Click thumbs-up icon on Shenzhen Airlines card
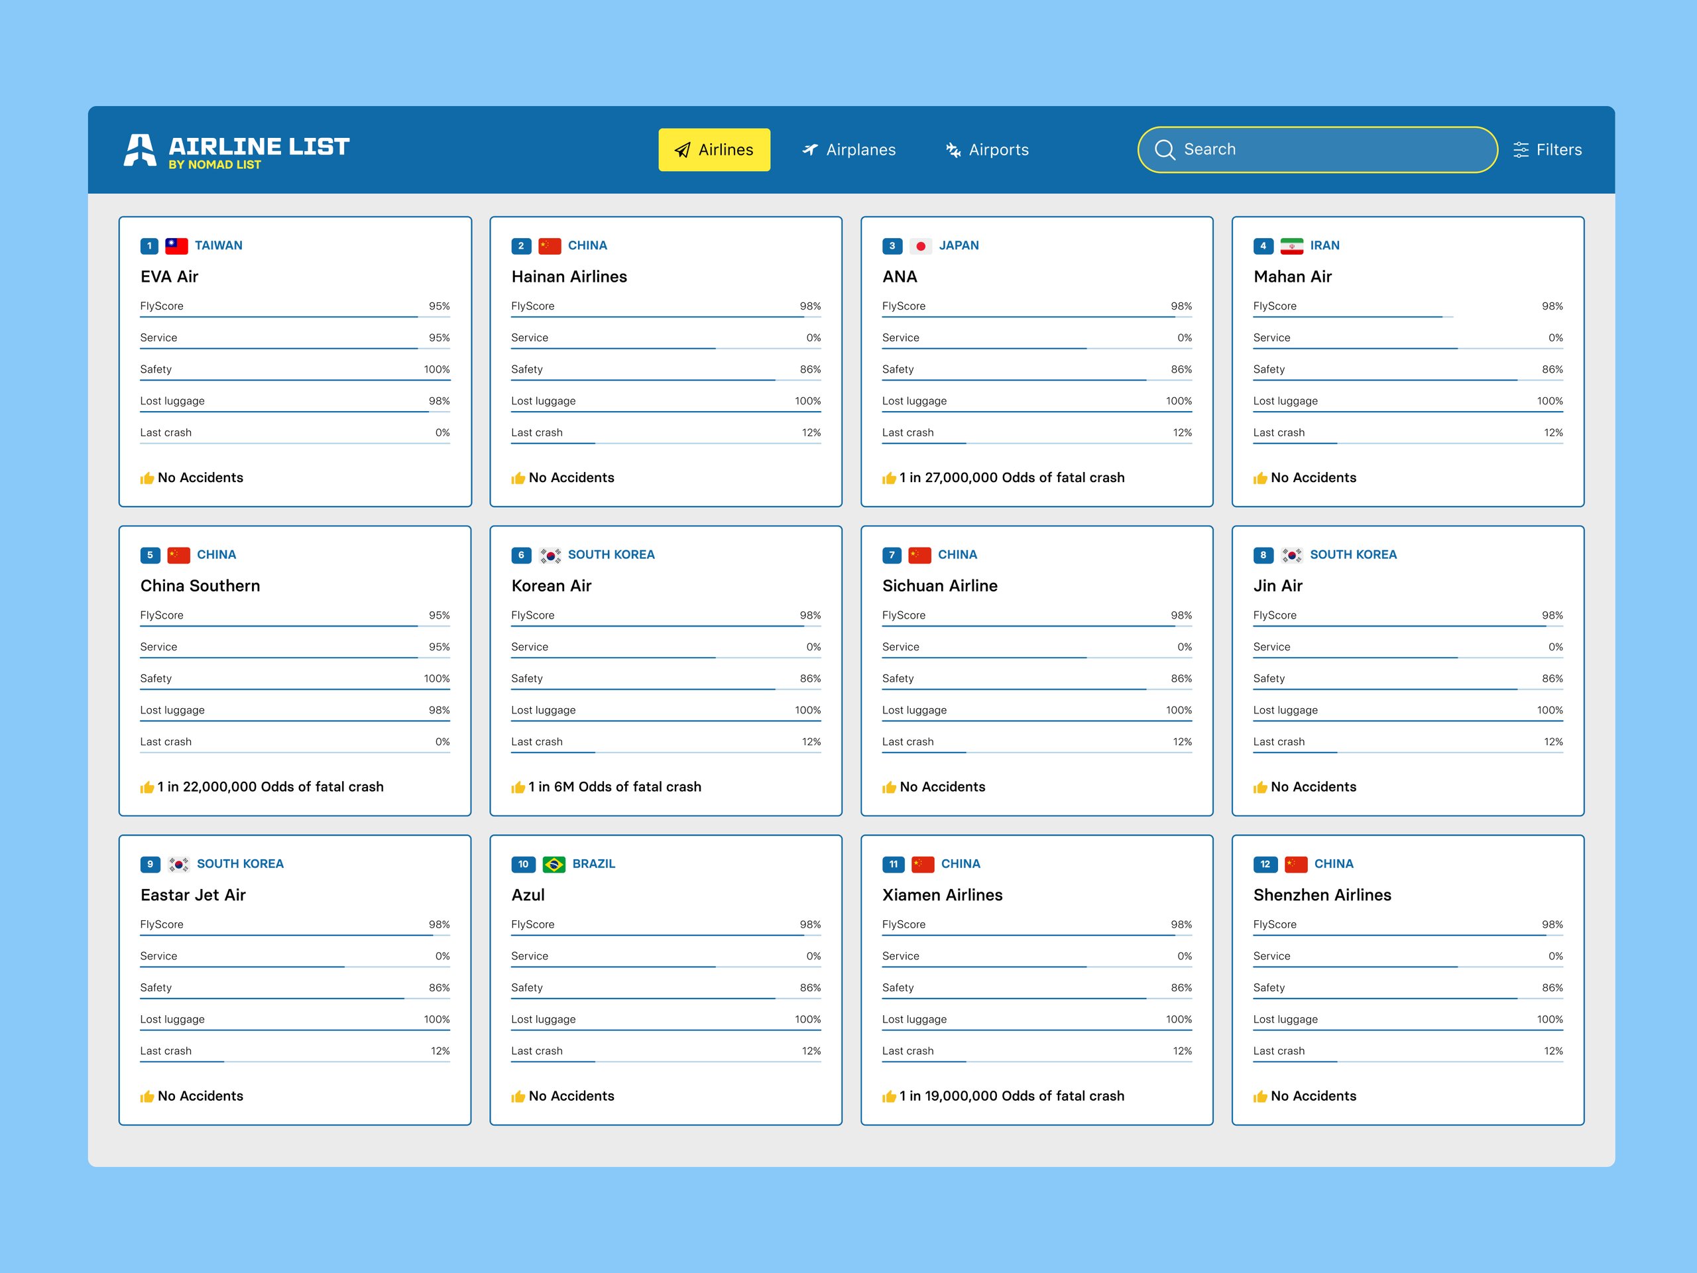 tap(1260, 1097)
